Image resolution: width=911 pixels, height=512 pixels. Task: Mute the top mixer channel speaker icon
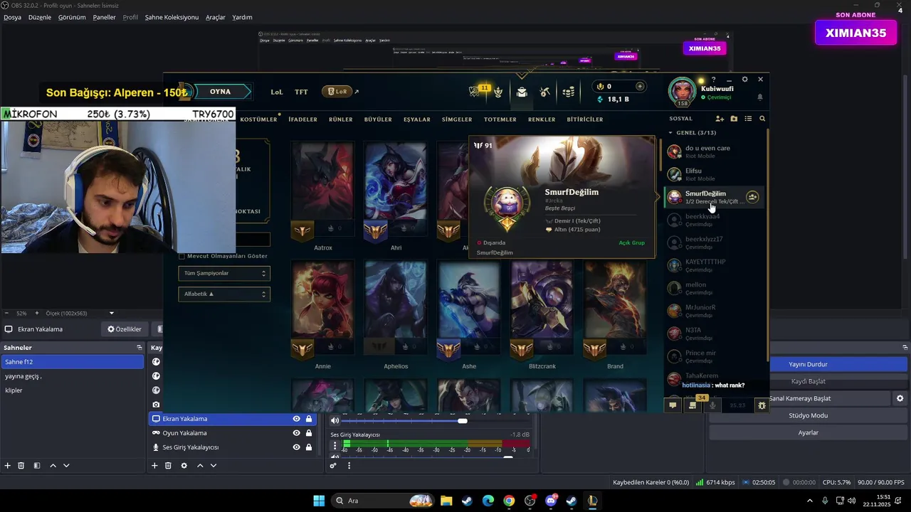pyautogui.click(x=335, y=420)
